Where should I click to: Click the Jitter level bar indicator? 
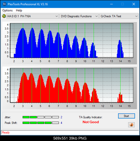click(x=41, y=117)
